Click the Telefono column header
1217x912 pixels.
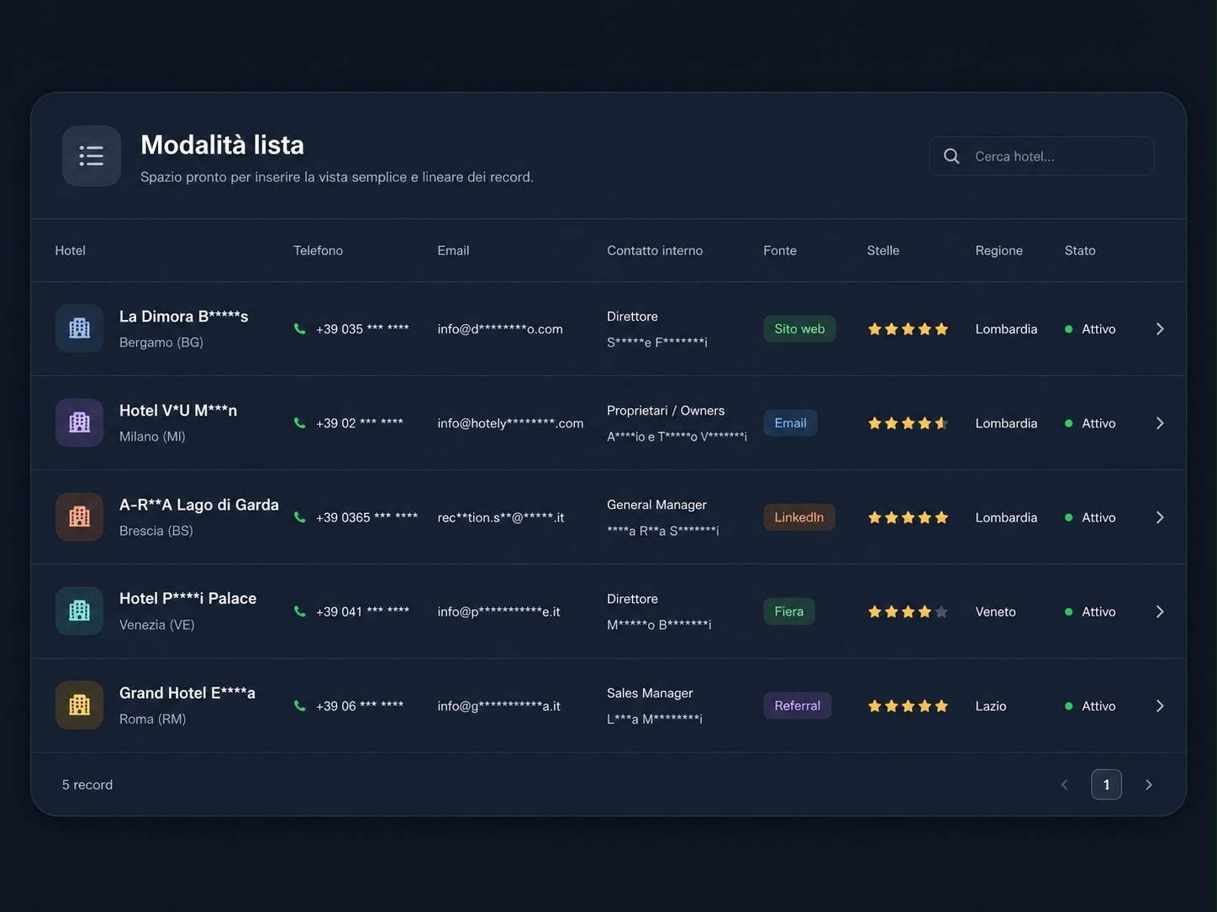tap(318, 250)
